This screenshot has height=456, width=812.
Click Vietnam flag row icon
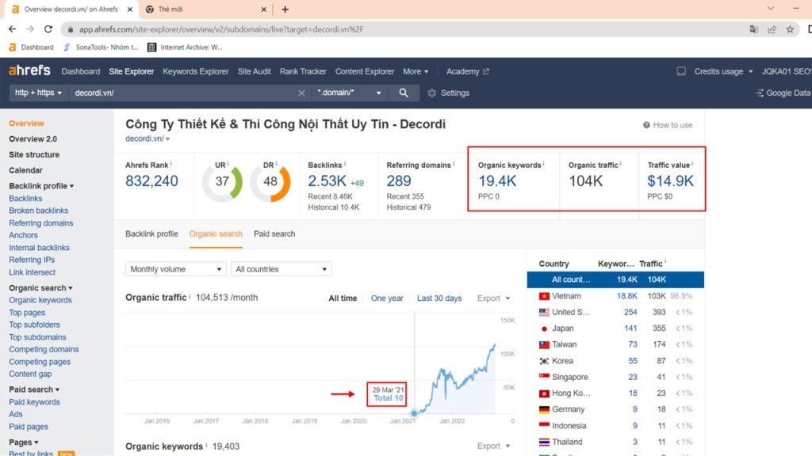(x=544, y=296)
